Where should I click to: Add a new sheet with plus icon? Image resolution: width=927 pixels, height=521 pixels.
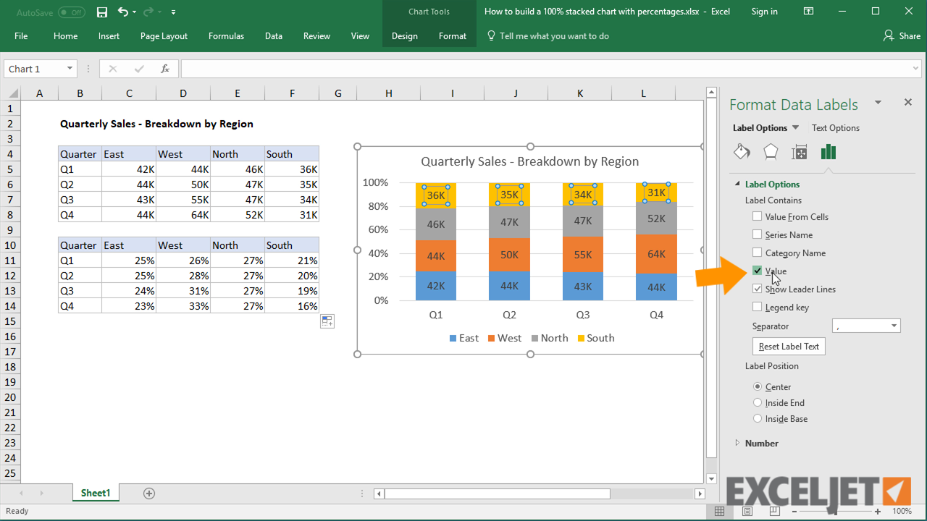(x=149, y=494)
